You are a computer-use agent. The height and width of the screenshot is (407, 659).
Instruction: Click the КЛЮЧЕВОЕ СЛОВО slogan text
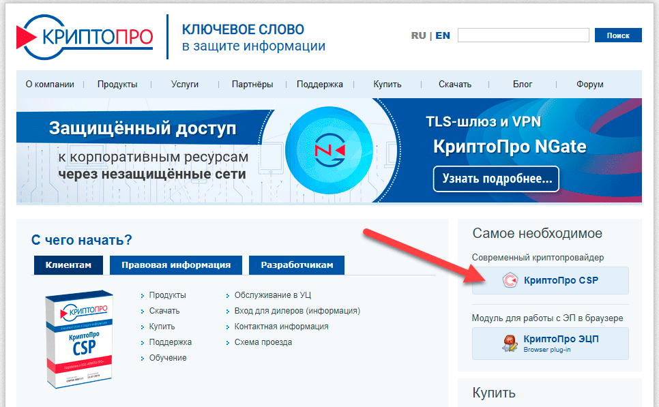click(x=243, y=30)
